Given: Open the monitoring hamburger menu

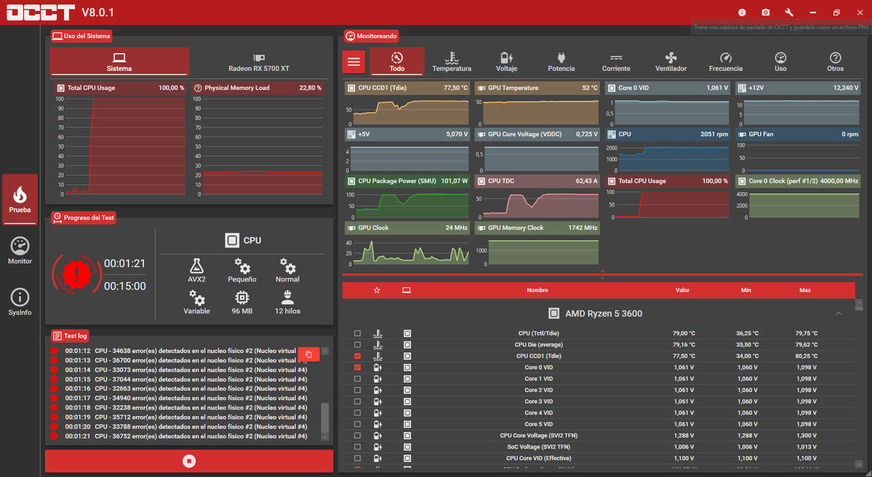Looking at the screenshot, I should (354, 61).
